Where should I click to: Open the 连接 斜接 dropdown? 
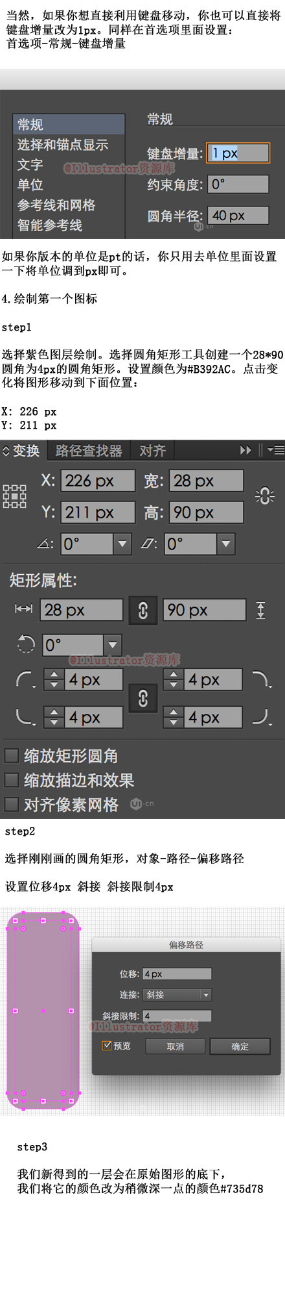click(x=177, y=994)
